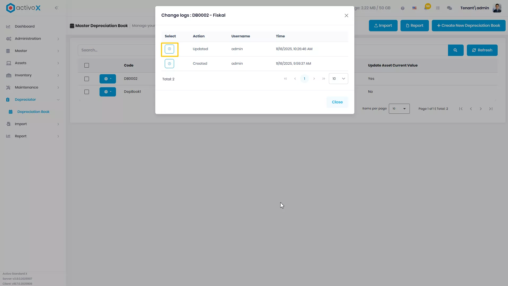
Task: Open the help question mark icon
Action: click(x=403, y=8)
